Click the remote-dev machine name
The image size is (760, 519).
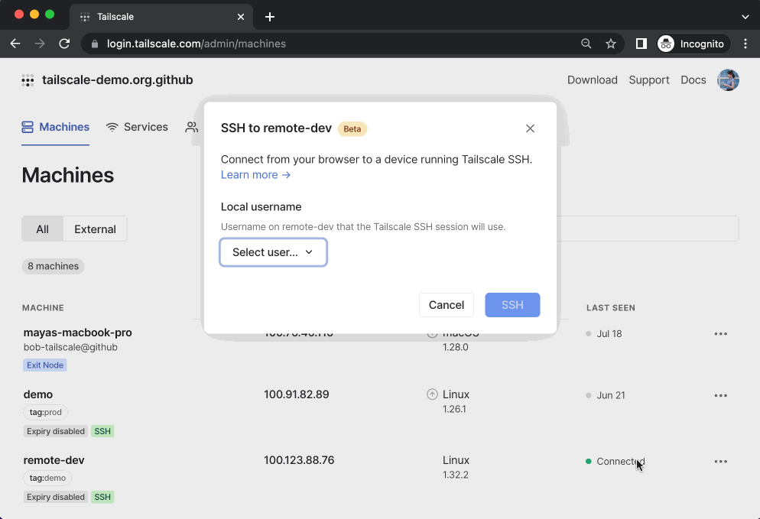(54, 460)
